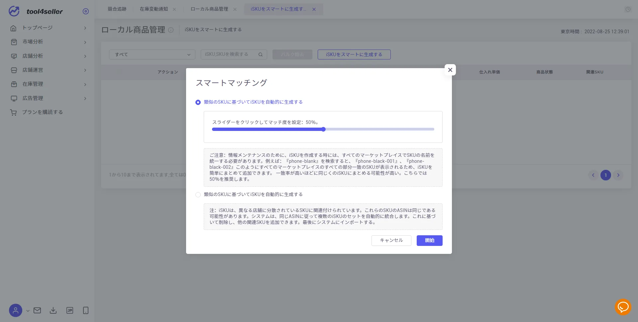Open the mail messages icon
638x322 pixels.
coord(37,310)
